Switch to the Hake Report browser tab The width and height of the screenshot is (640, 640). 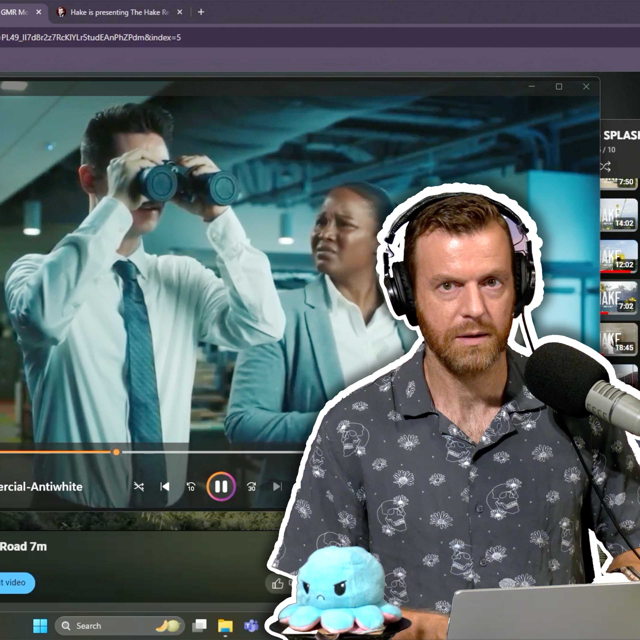click(119, 12)
